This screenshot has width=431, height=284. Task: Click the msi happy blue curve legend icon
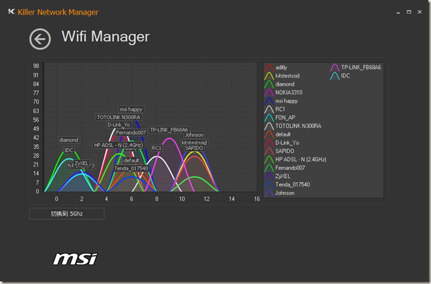pos(269,101)
